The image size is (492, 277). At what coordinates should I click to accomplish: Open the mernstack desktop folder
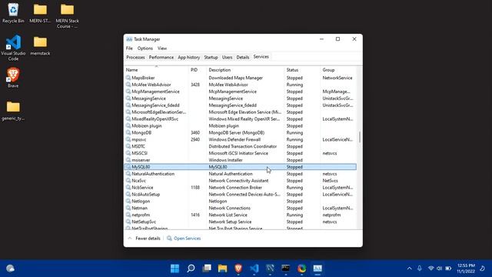point(40,46)
